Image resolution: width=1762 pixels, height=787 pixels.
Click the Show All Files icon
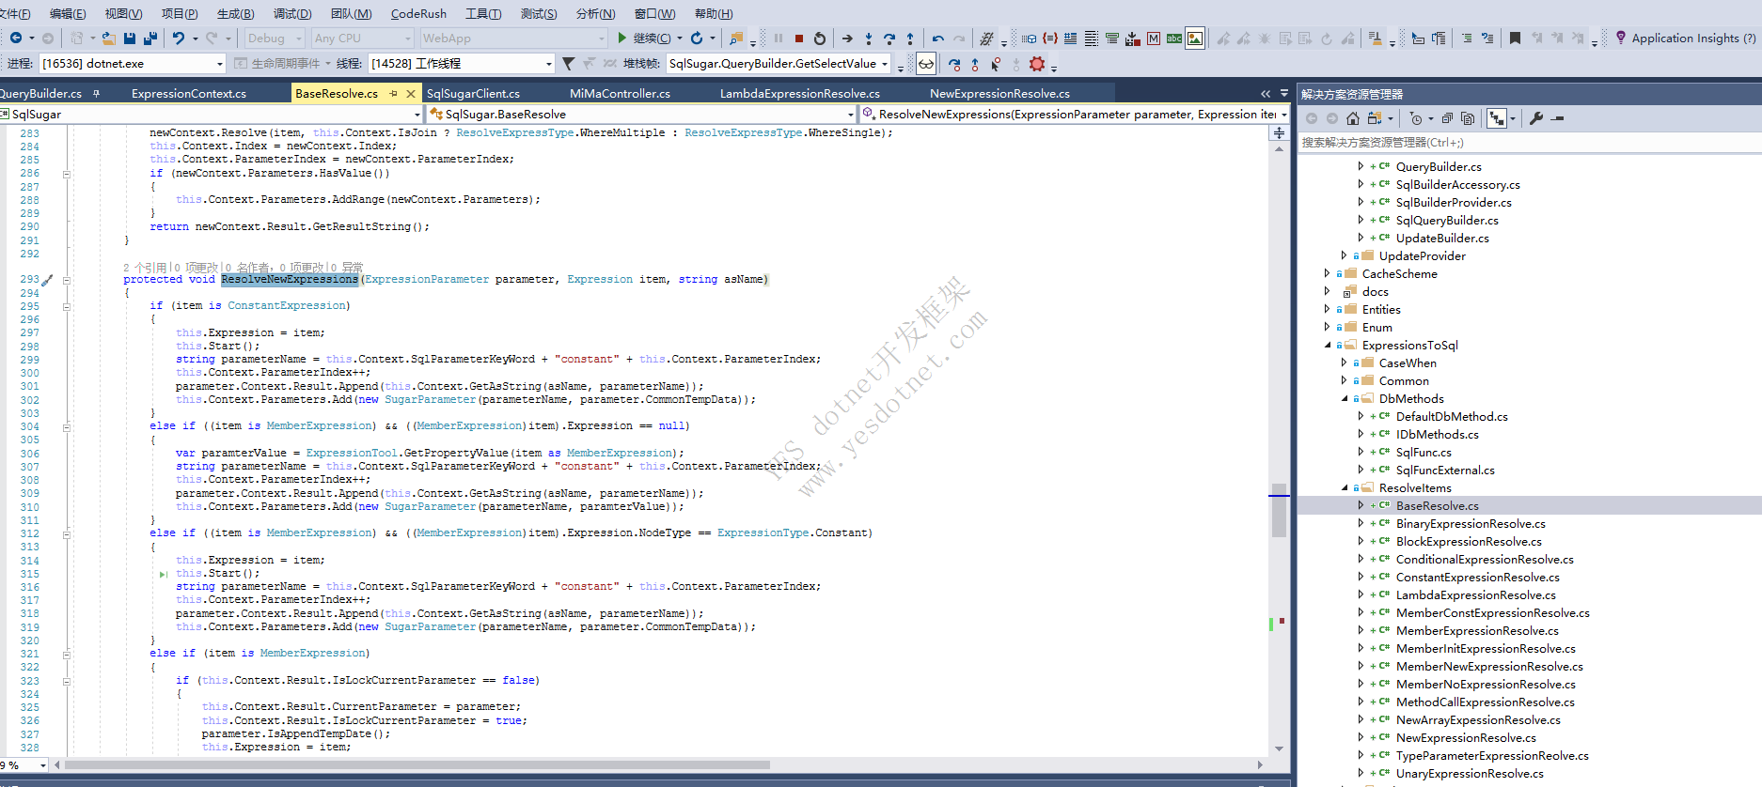coord(1468,118)
